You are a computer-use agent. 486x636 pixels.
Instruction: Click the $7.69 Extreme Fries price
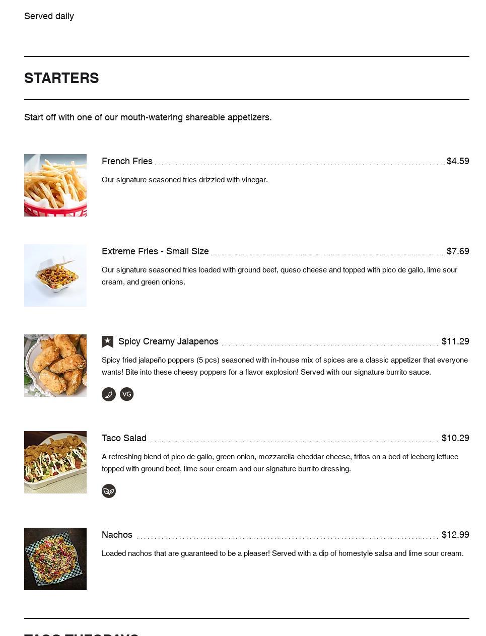[x=458, y=251]
